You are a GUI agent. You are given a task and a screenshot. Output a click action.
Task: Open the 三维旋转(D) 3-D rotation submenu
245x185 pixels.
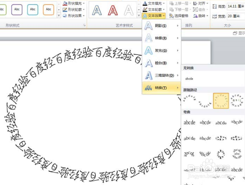click(x=162, y=76)
